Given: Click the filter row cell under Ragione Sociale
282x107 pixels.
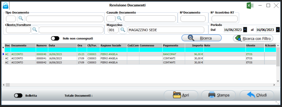Looking at the screenshot, I should tap(113, 50).
